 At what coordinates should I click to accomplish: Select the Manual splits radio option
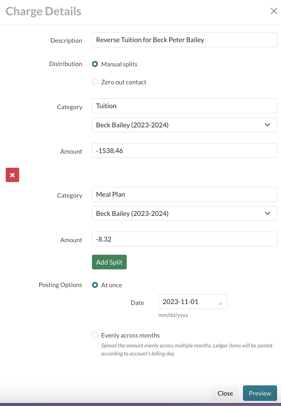[95, 64]
